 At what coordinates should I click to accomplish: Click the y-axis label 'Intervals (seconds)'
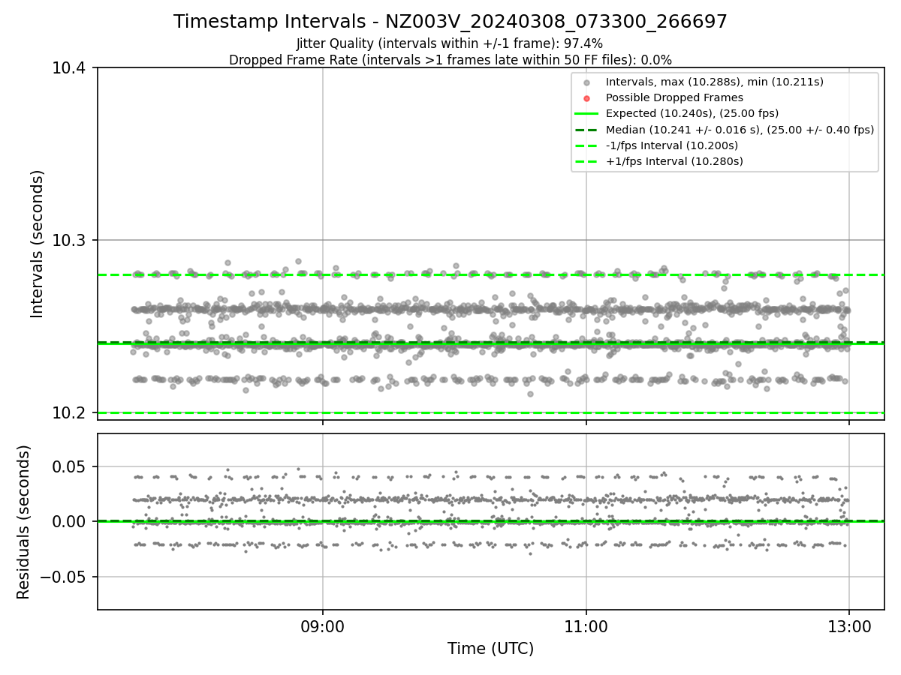coord(38,244)
